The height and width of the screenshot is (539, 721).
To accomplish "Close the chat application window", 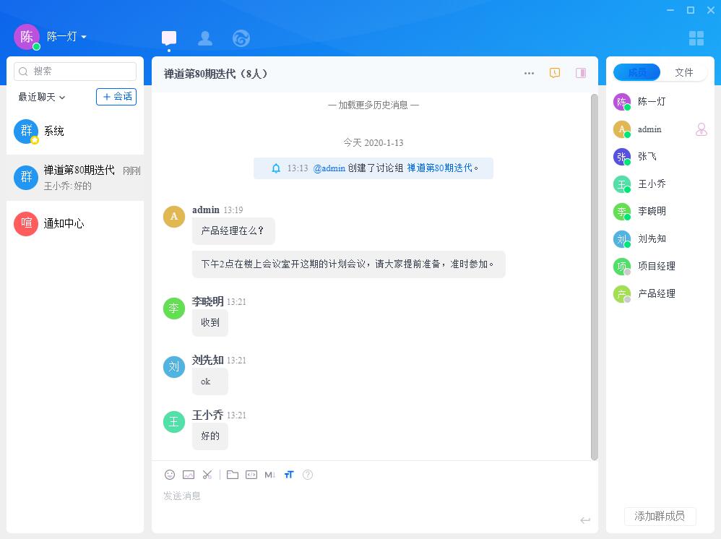I will point(711,10).
